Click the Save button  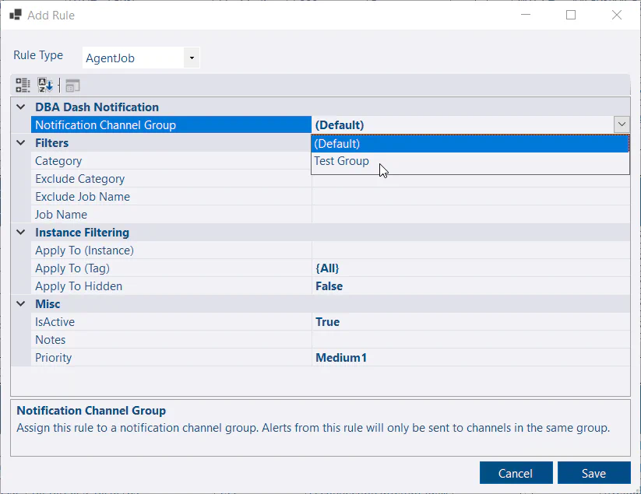point(593,473)
